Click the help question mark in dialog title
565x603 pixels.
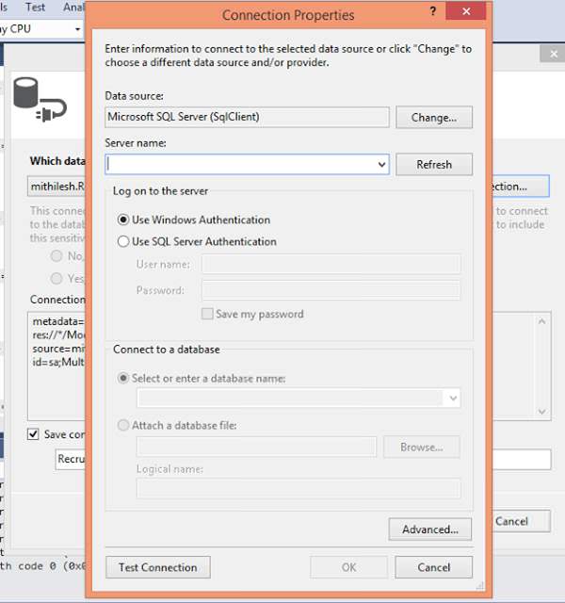click(x=433, y=11)
